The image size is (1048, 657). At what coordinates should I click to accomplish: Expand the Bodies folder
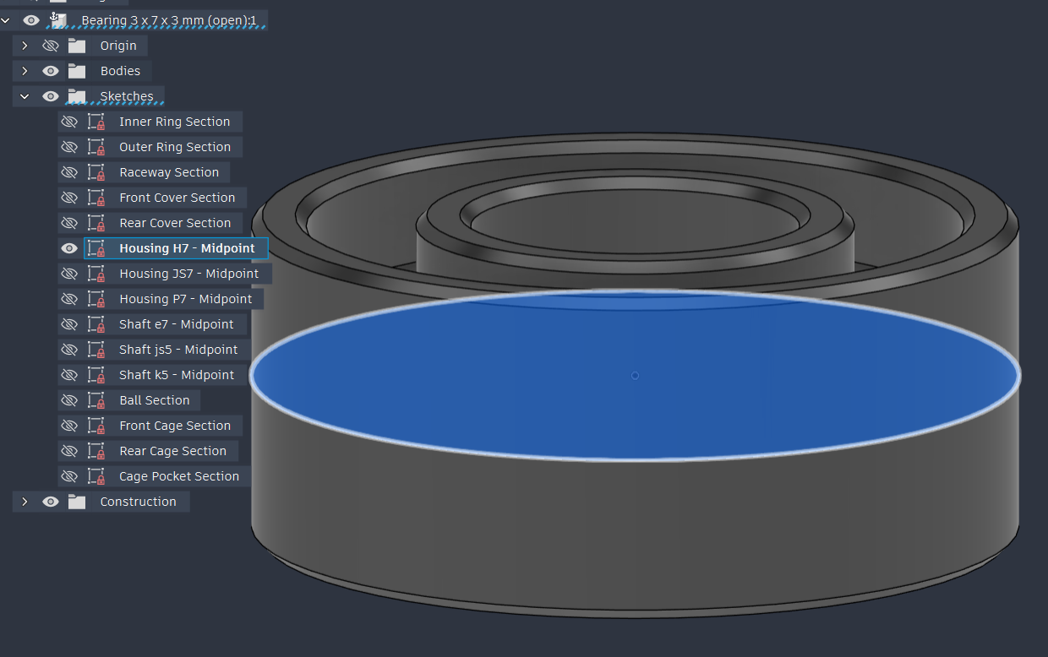point(25,71)
